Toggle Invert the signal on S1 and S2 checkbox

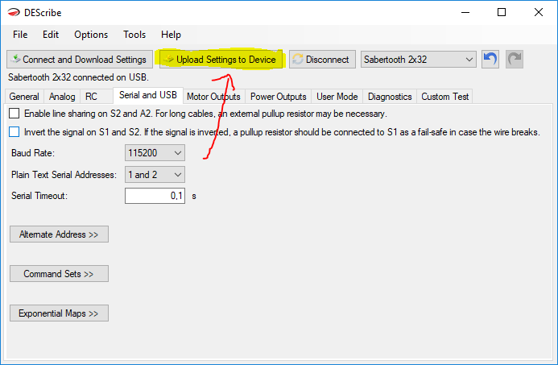(x=14, y=132)
